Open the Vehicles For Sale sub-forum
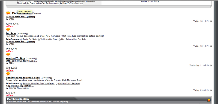 49,39
